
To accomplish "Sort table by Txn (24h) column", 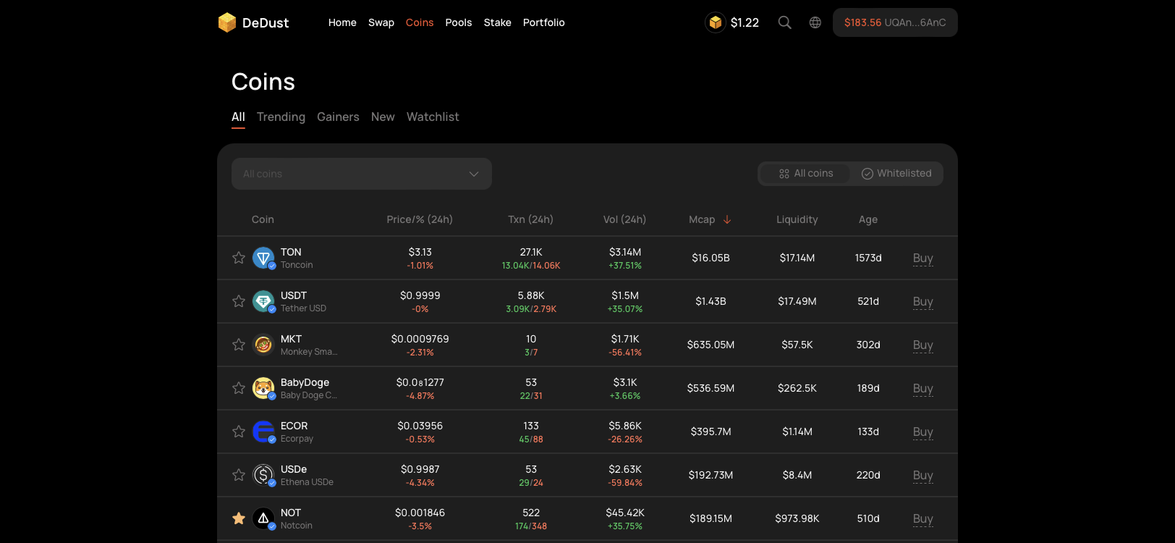I will [x=531, y=219].
